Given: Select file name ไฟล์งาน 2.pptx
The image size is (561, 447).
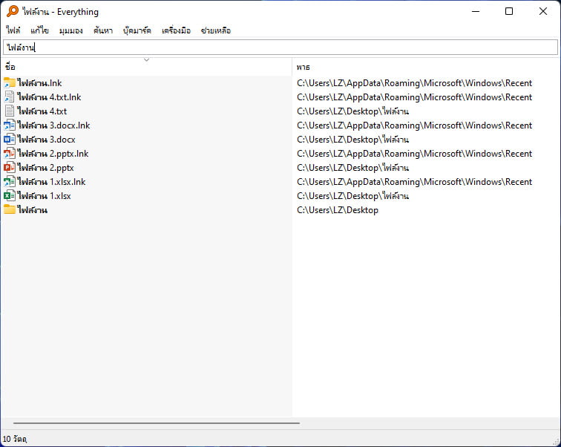Looking at the screenshot, I should [x=46, y=168].
